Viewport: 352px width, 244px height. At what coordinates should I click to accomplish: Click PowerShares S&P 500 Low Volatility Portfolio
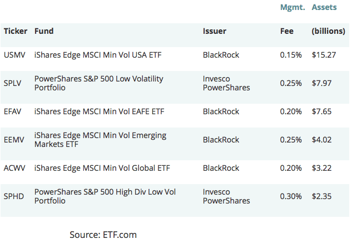click(98, 83)
